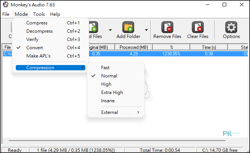Click the Total Time status entry
This screenshot has height=153, width=250.
coord(160,150)
